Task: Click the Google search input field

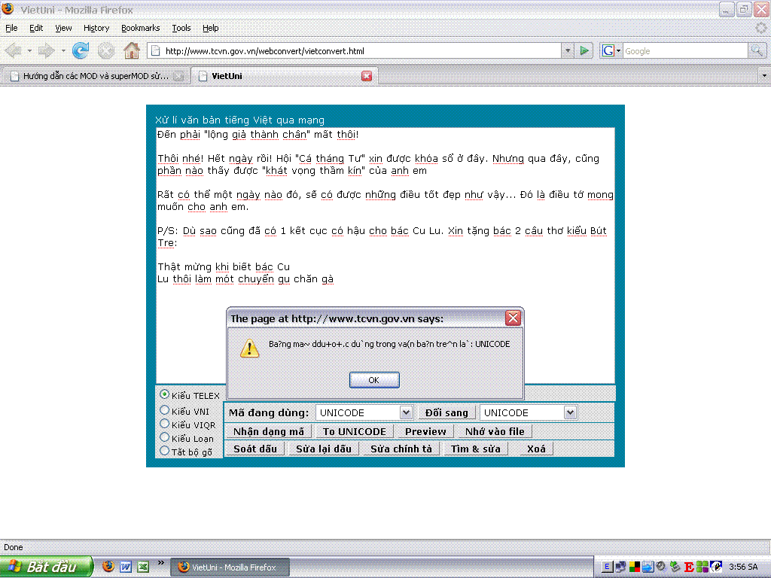Action: (685, 50)
